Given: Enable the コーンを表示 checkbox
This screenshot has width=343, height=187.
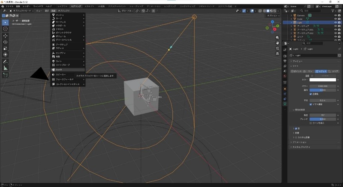Looking at the screenshot, I should (x=310, y=123).
